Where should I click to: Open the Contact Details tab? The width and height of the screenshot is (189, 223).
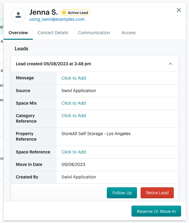(53, 33)
